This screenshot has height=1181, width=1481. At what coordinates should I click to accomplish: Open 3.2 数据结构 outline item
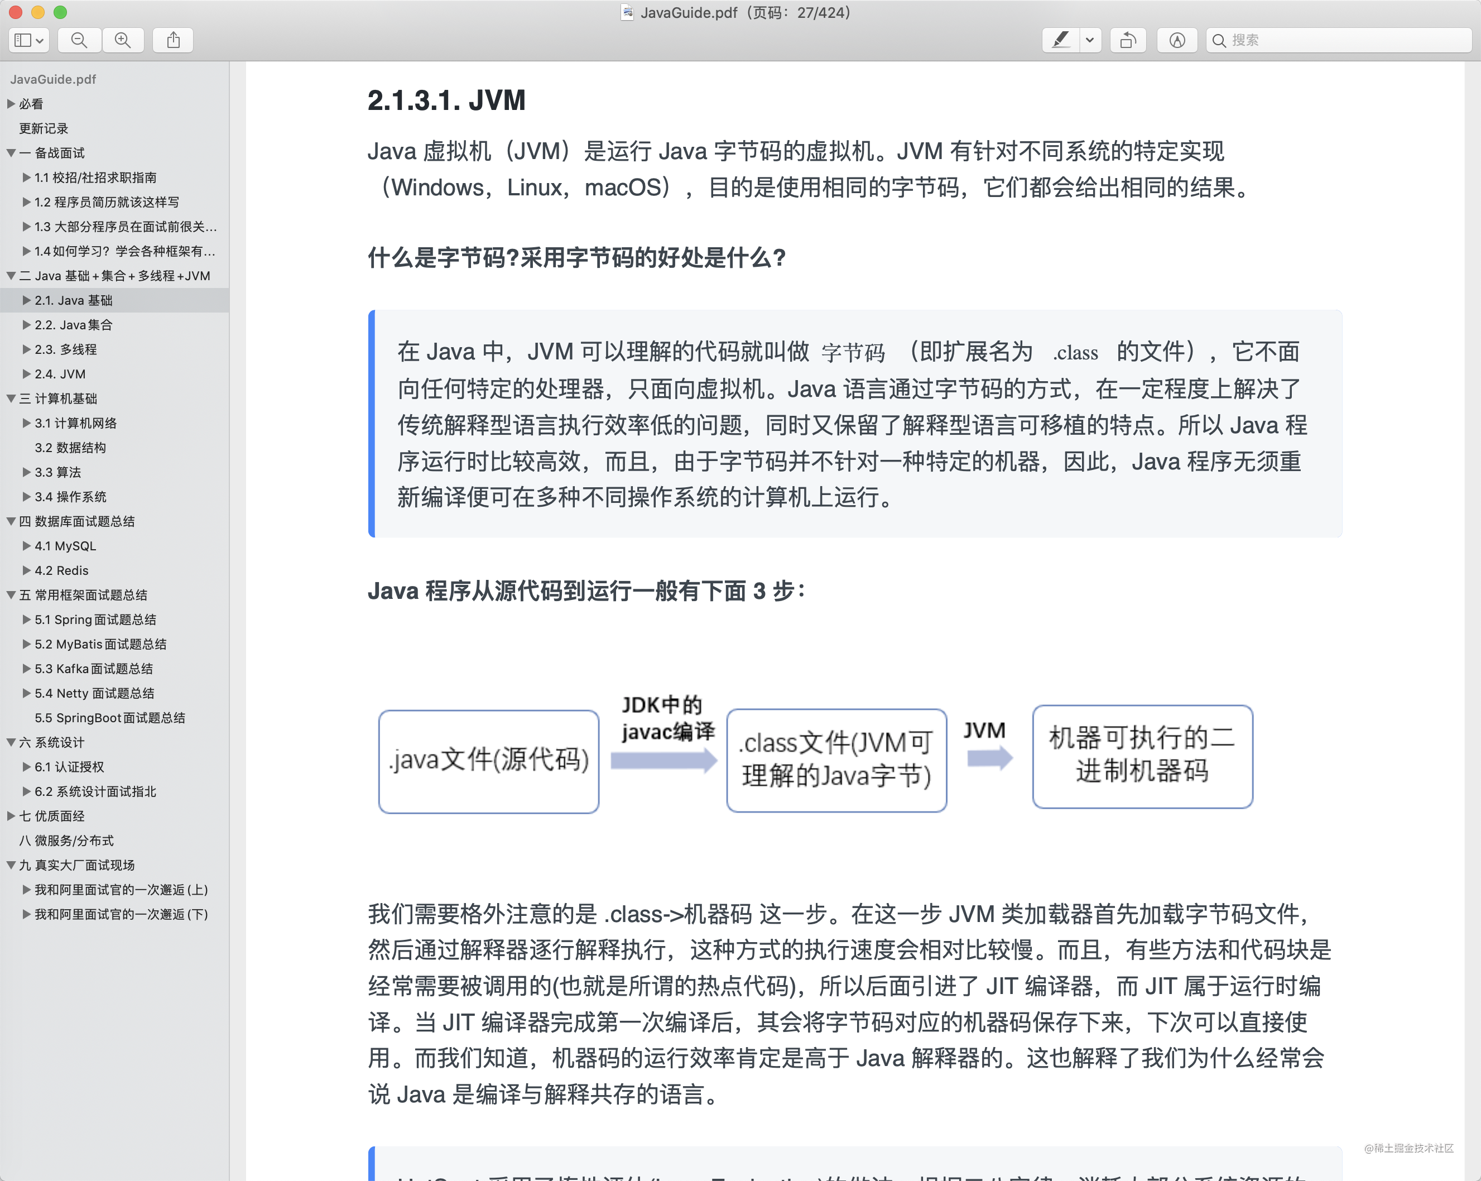coord(70,447)
